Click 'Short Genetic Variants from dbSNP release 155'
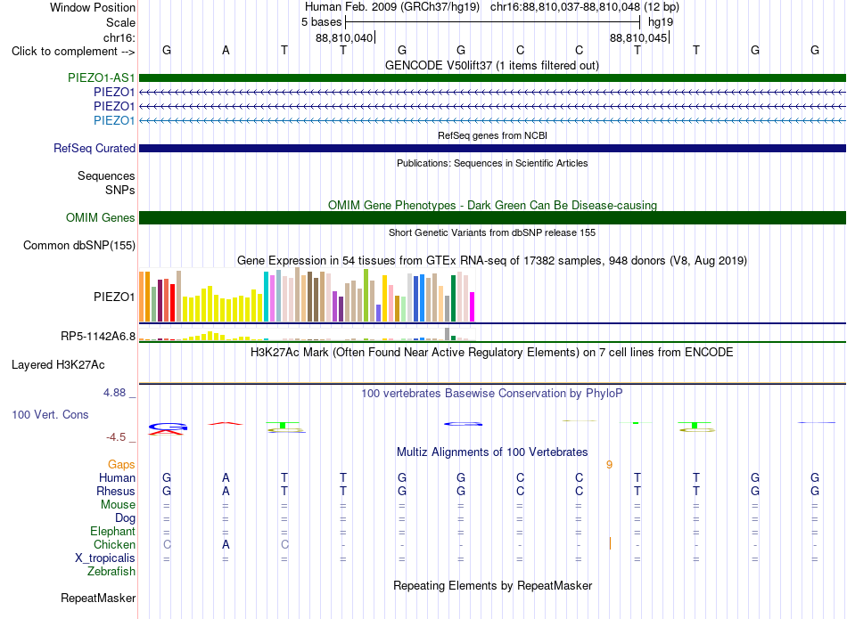This screenshot has width=847, height=619. tap(492, 232)
